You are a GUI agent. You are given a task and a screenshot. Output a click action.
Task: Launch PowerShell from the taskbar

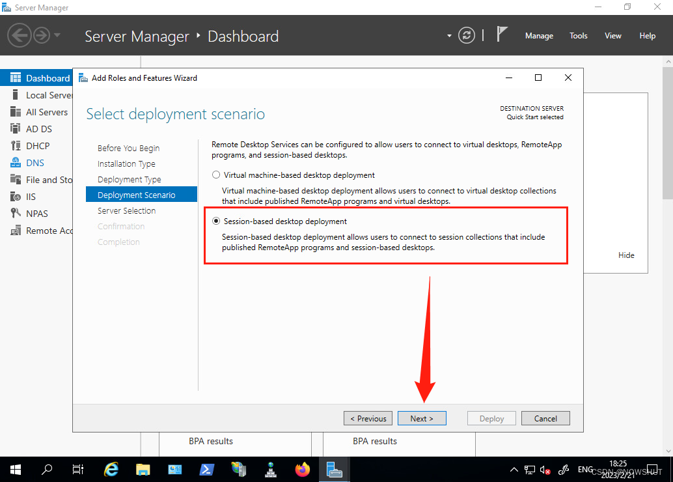coord(207,470)
